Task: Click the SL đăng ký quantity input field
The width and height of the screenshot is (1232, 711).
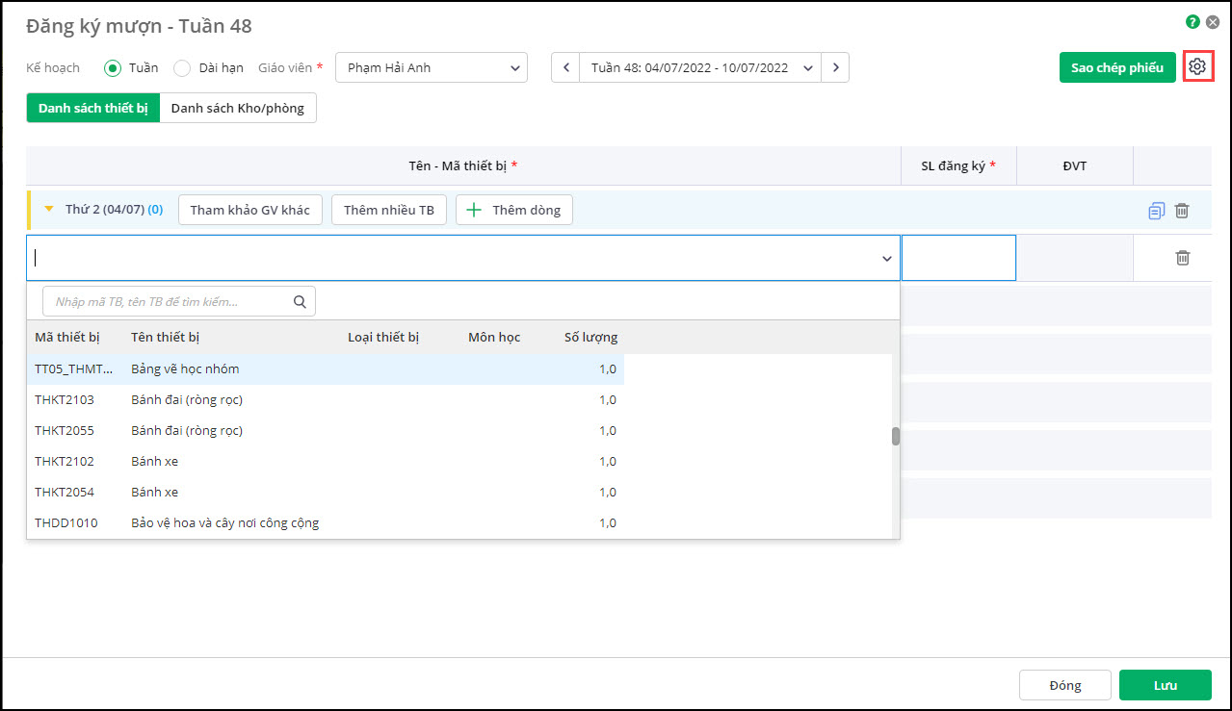Action: click(x=958, y=258)
